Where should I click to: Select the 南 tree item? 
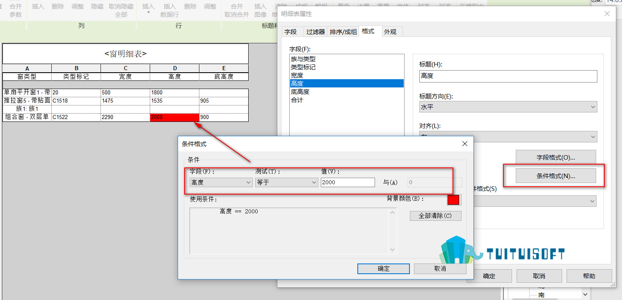[x=542, y=295]
